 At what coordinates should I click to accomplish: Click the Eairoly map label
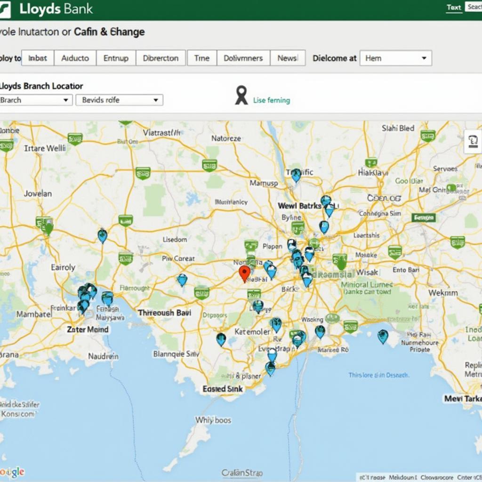(63, 267)
